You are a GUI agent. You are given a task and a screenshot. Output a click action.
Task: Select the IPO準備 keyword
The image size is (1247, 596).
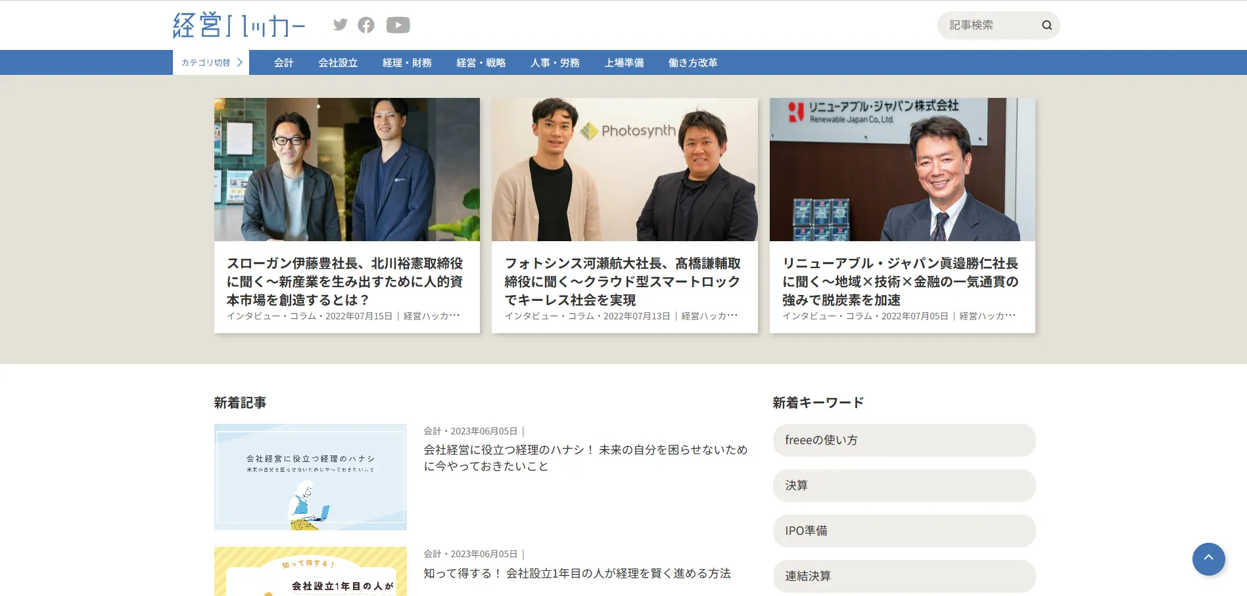click(905, 531)
